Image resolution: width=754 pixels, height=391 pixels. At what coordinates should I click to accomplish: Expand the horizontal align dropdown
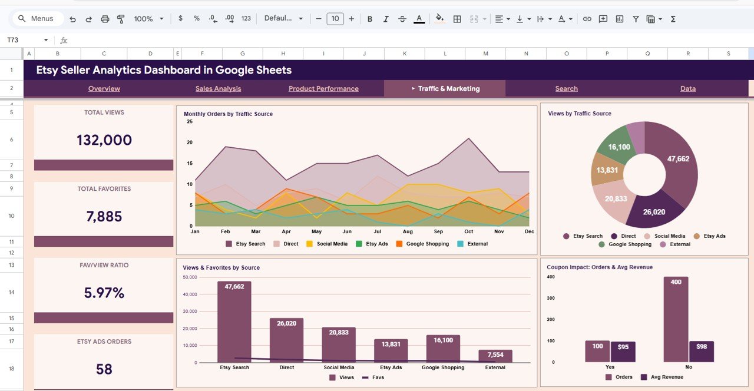[x=508, y=18]
